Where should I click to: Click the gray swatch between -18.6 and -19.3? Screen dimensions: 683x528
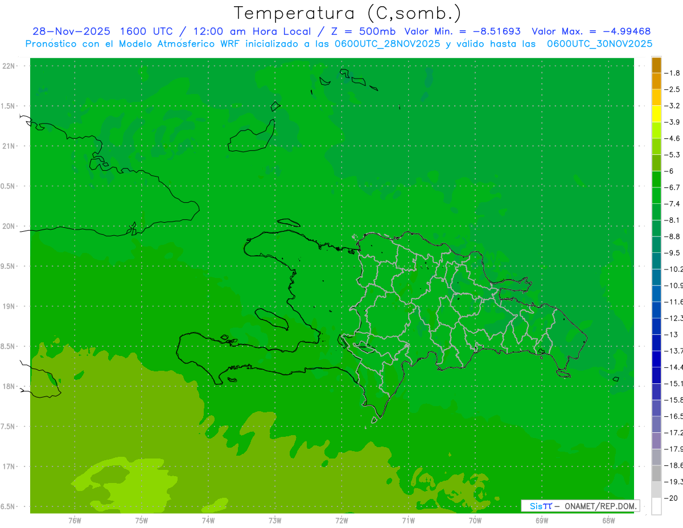(x=656, y=473)
